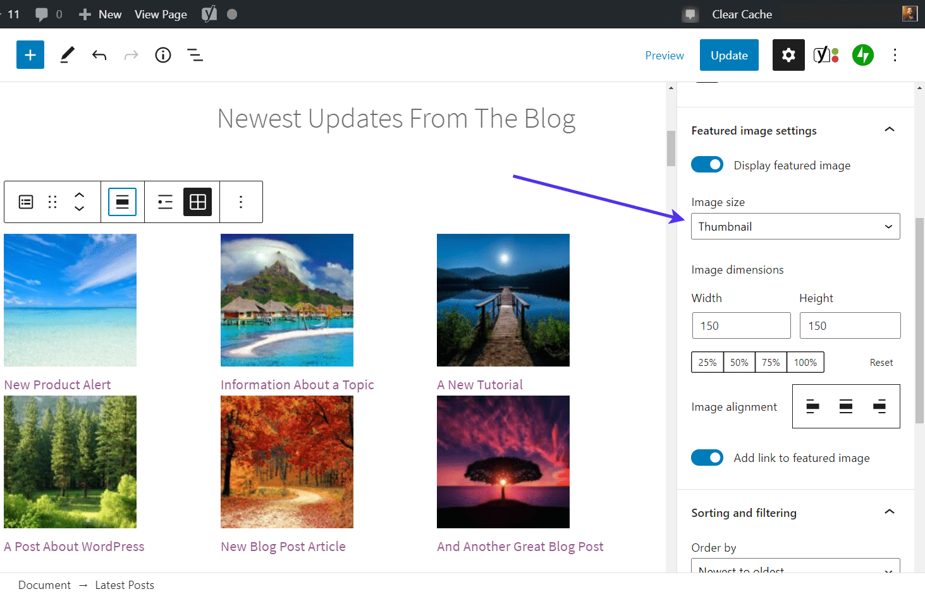This screenshot has height=594, width=925.
Task: Open the Jetpack green lightning icon
Action: (x=862, y=55)
